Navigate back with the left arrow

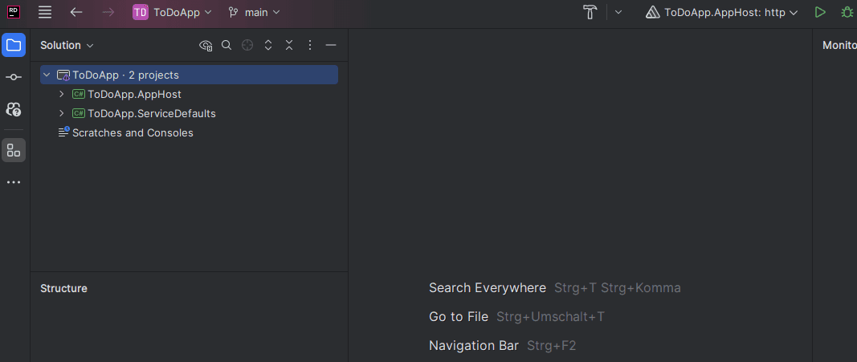(76, 13)
